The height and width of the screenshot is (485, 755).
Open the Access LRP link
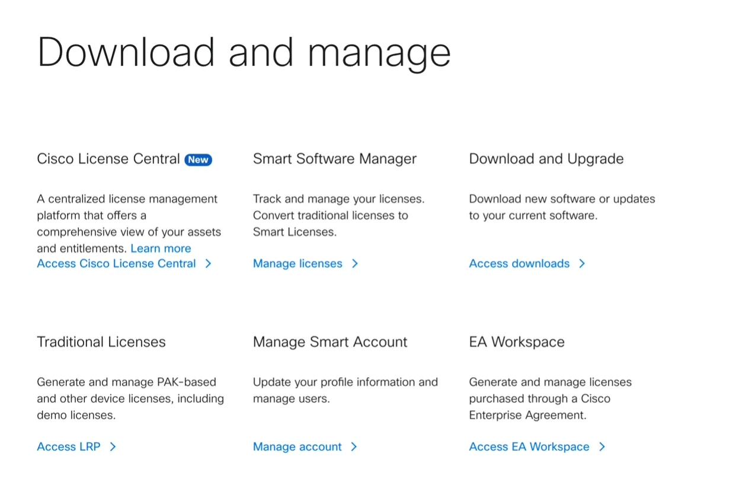[69, 447]
